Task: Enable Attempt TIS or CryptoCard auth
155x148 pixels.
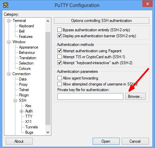Action: pos(59,57)
